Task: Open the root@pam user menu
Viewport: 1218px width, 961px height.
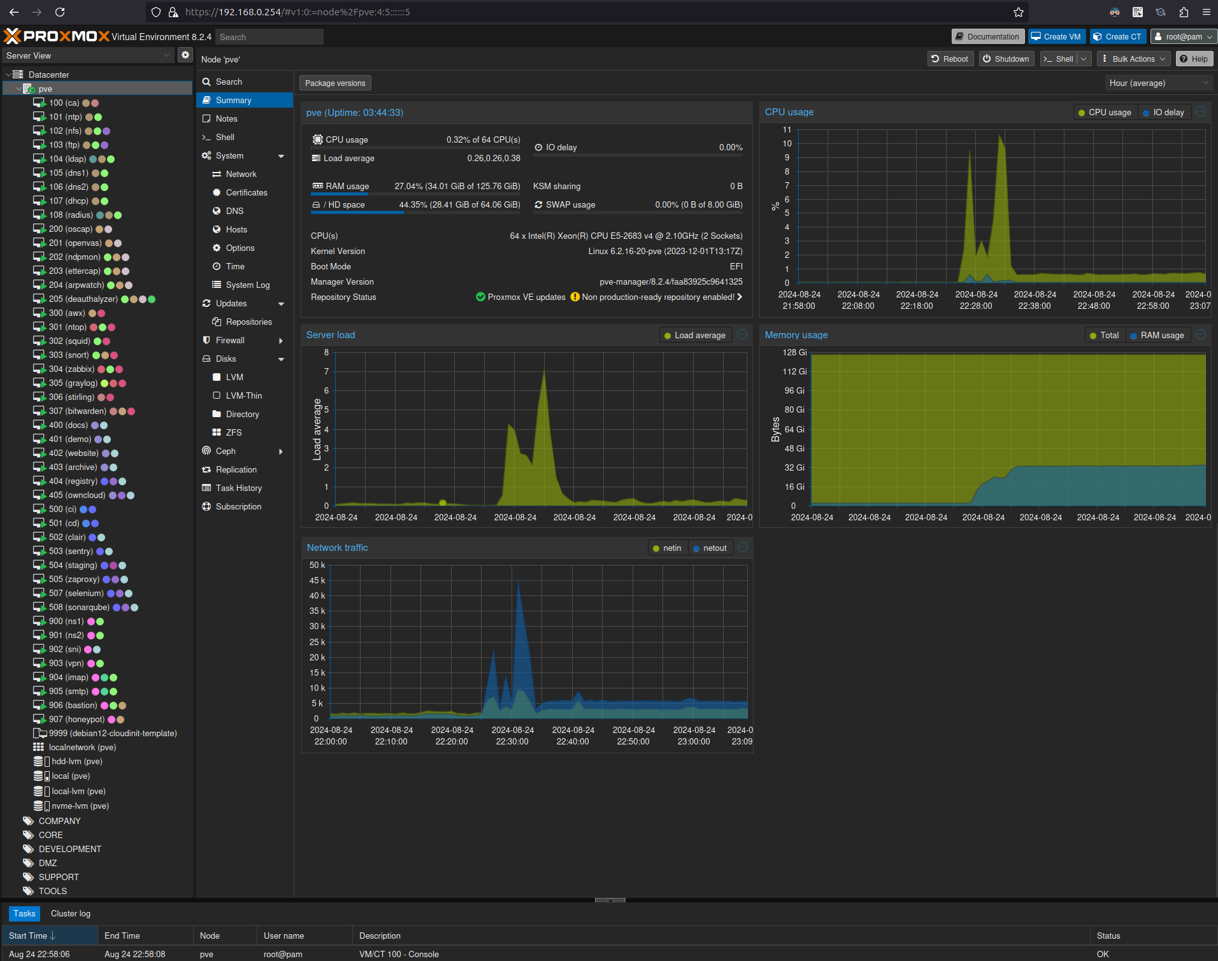Action: [x=1184, y=36]
